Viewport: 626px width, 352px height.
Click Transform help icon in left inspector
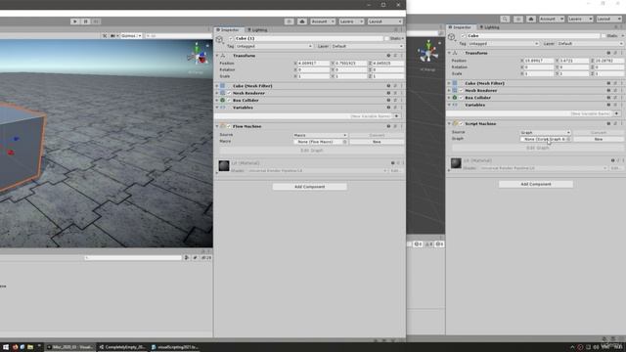(x=388, y=56)
